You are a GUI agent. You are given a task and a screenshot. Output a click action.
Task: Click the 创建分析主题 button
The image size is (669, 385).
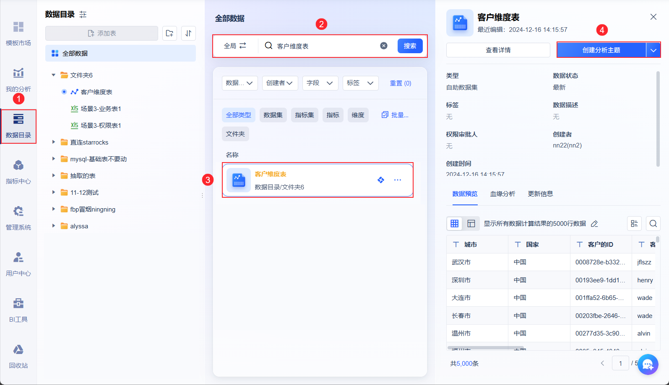pyautogui.click(x=601, y=50)
